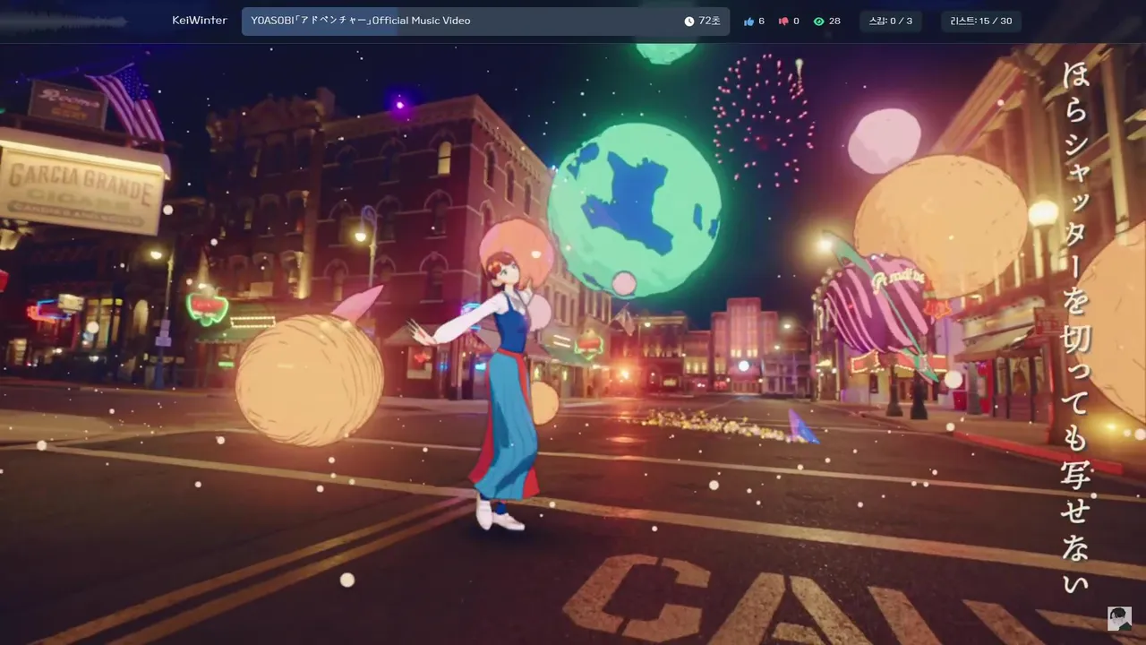Click the avatar thumbnail in bottom corner
Image resolution: width=1146 pixels, height=645 pixels.
1119,618
